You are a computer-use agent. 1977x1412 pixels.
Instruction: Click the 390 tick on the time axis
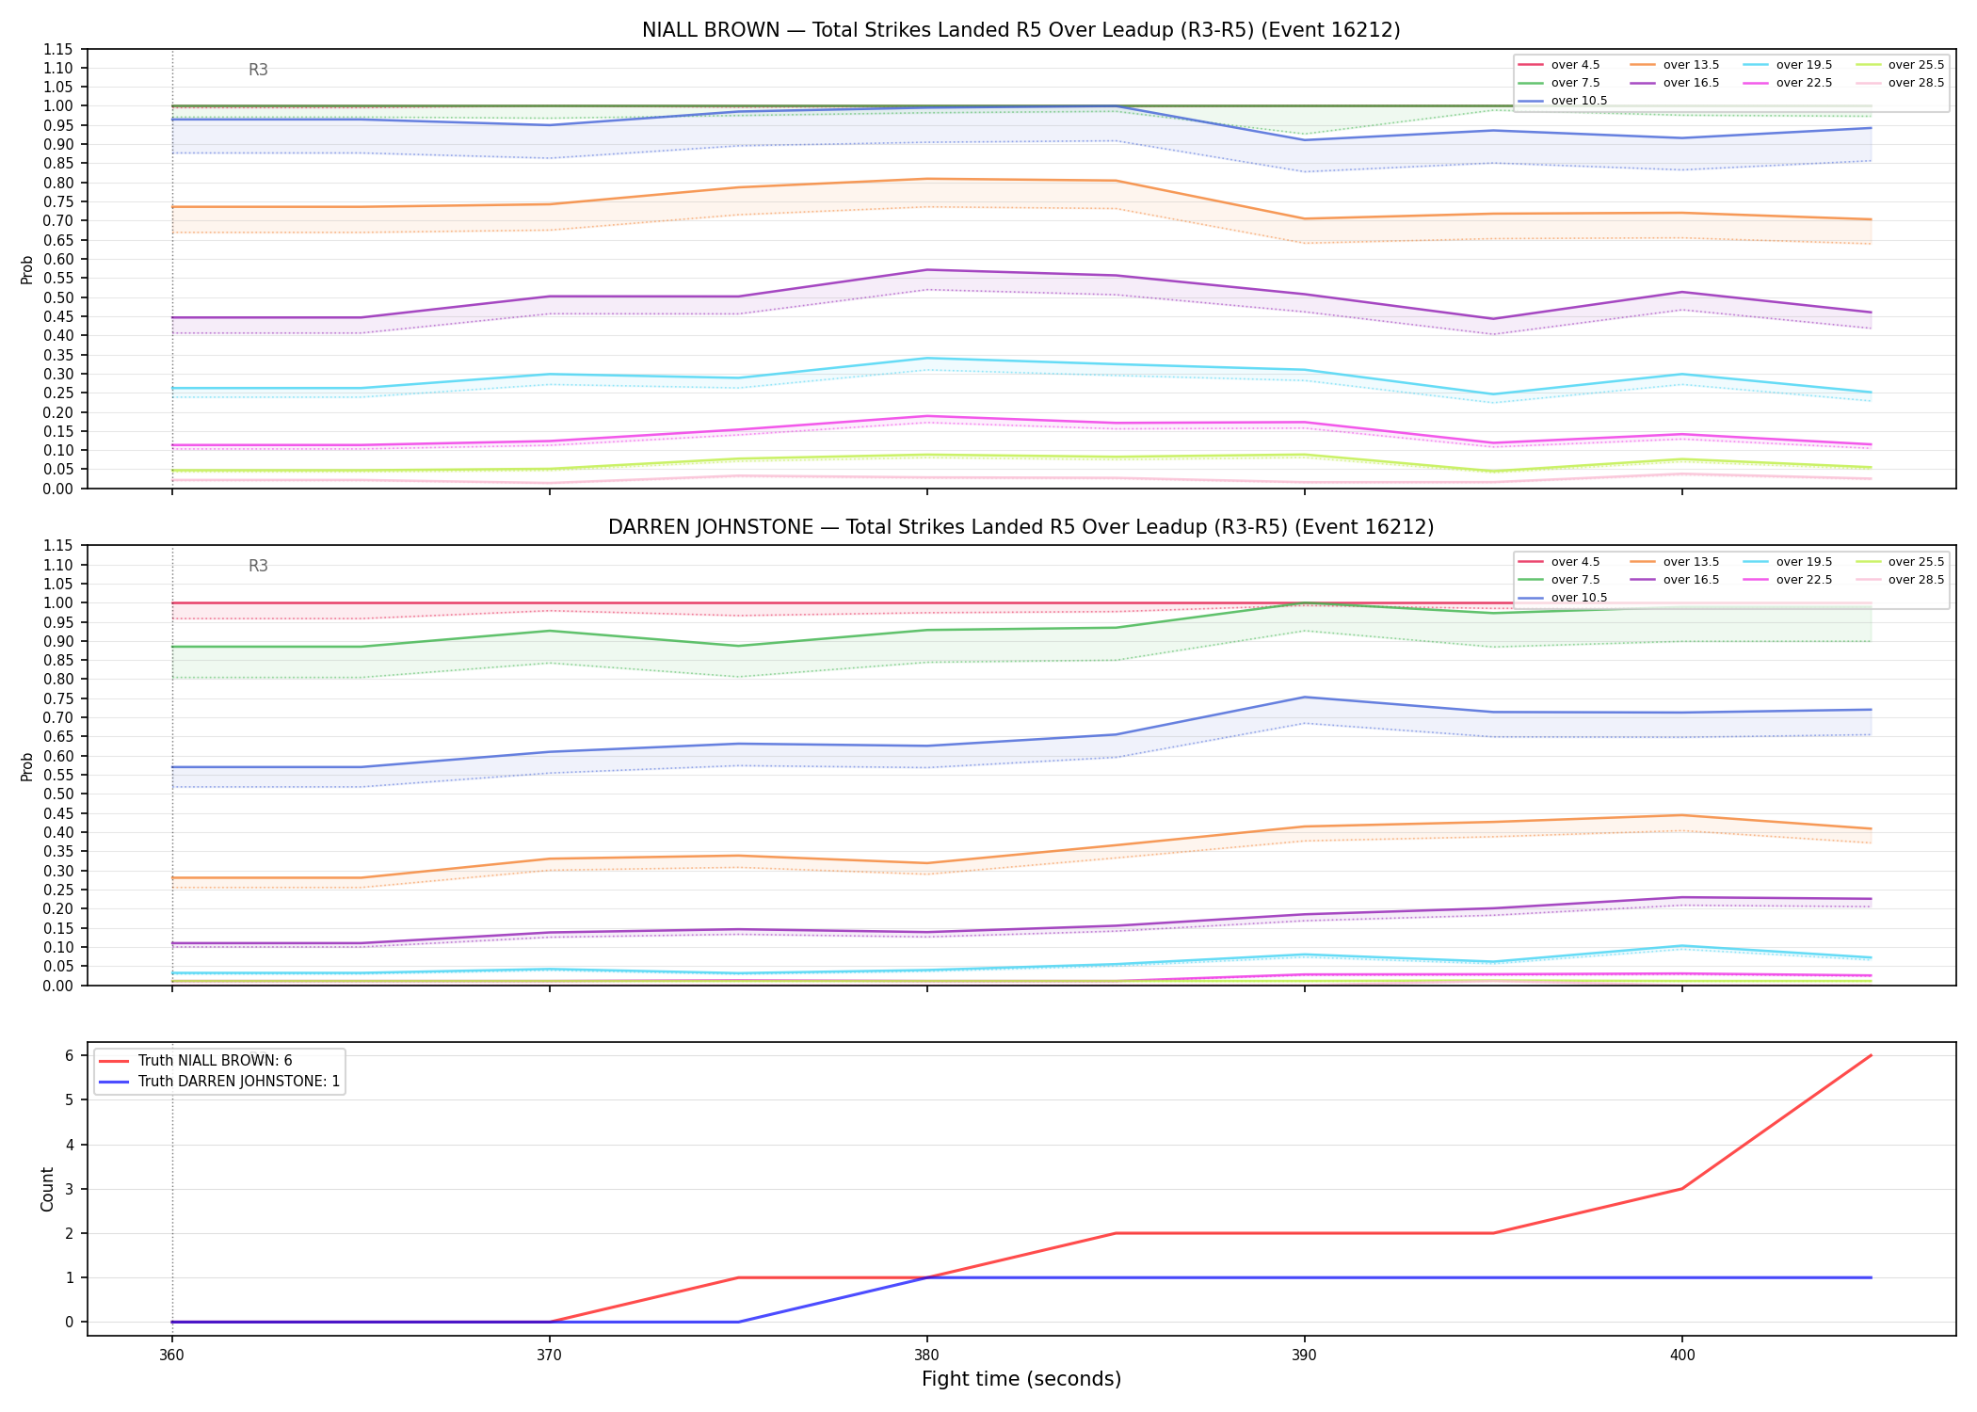(x=1304, y=1356)
